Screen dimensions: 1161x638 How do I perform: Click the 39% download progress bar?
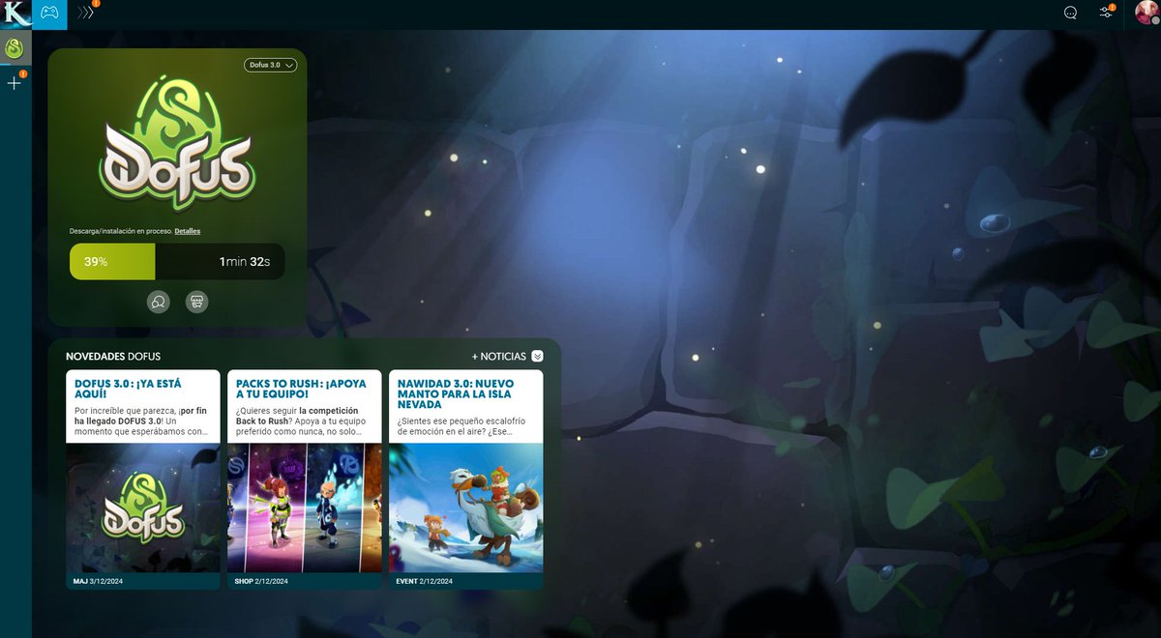click(177, 261)
